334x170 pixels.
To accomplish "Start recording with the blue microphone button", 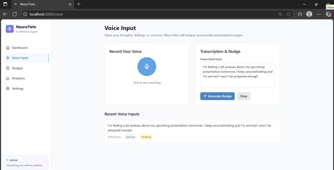I will tap(147, 66).
